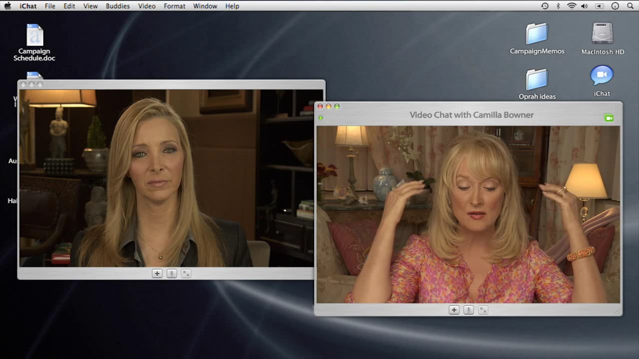Click the volume icon in menu bar
The width and height of the screenshot is (639, 359).
tap(585, 6)
